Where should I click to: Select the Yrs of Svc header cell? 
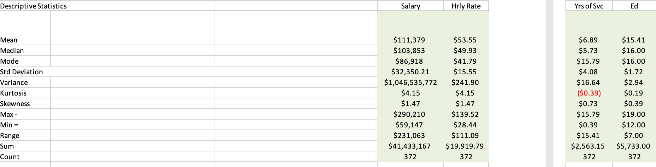tap(589, 6)
